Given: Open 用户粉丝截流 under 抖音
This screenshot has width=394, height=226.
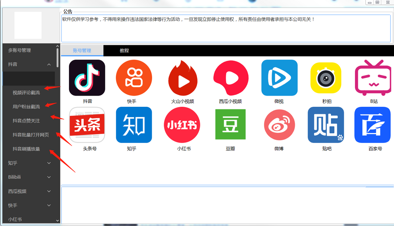Looking at the screenshot, I should coord(26,107).
